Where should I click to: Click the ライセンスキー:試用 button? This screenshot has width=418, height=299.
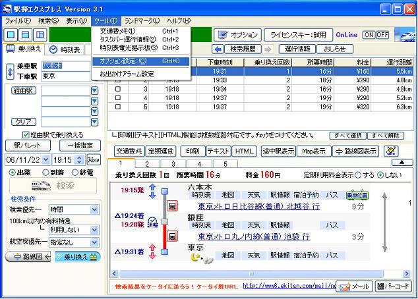(x=298, y=35)
